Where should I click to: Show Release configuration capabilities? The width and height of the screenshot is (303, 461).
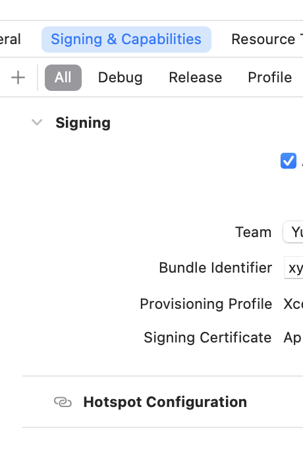pos(196,78)
